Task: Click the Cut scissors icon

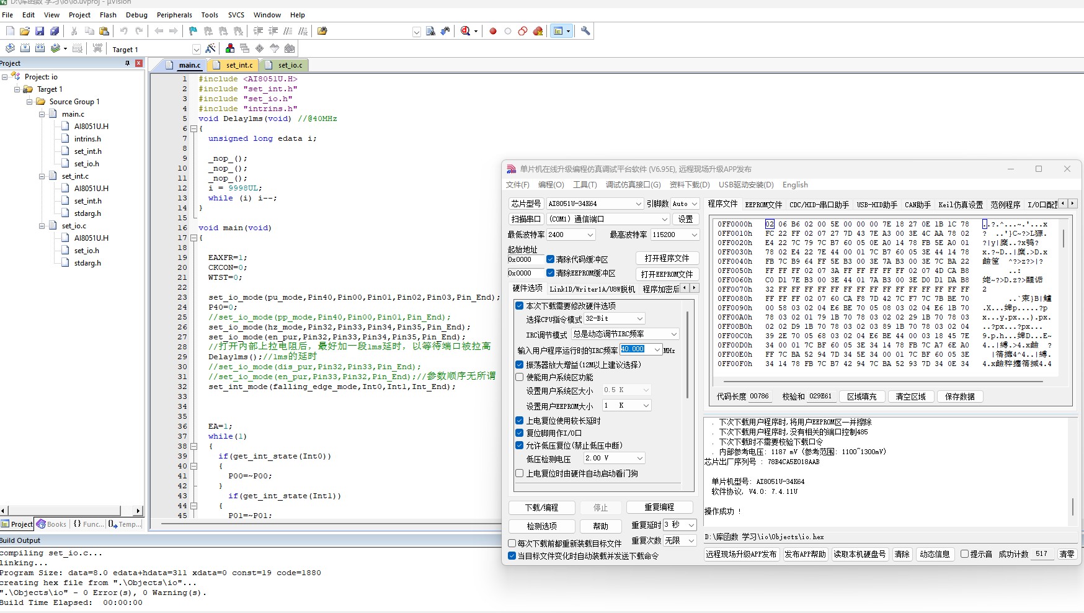Action: pyautogui.click(x=74, y=31)
